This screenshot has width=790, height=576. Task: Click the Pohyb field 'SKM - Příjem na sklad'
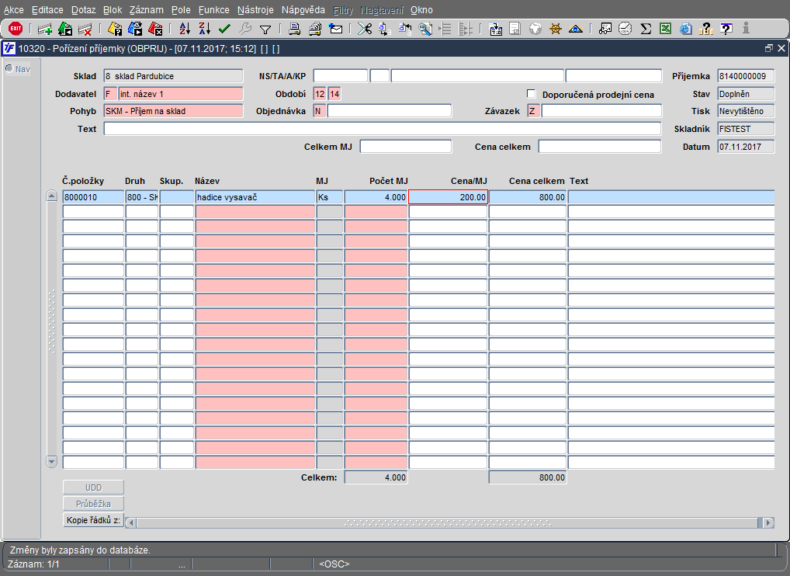coord(173,111)
